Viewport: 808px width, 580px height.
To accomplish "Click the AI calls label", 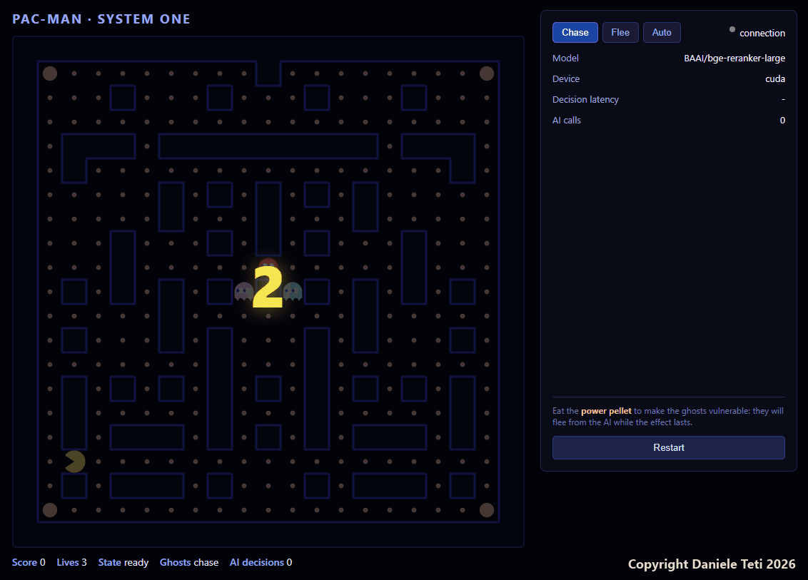I will pyautogui.click(x=566, y=120).
